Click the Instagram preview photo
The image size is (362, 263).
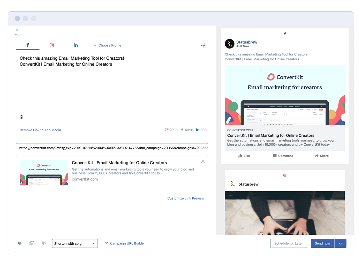[x=285, y=213]
